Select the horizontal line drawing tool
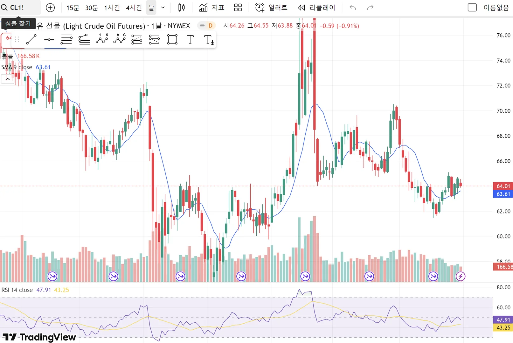513x343 pixels. click(49, 39)
